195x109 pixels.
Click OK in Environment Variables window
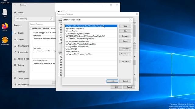(116, 87)
